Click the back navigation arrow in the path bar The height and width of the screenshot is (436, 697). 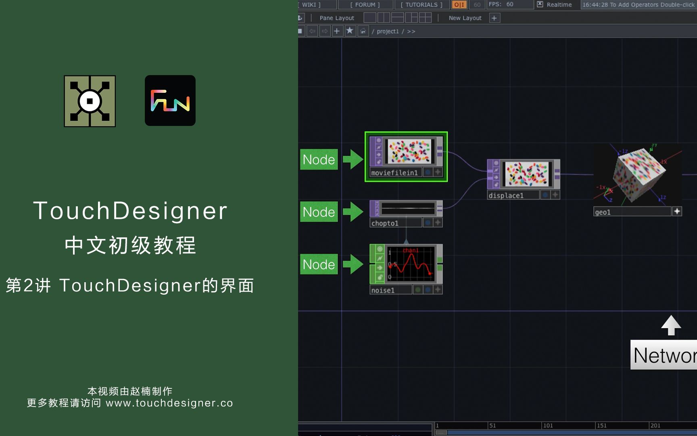click(313, 31)
